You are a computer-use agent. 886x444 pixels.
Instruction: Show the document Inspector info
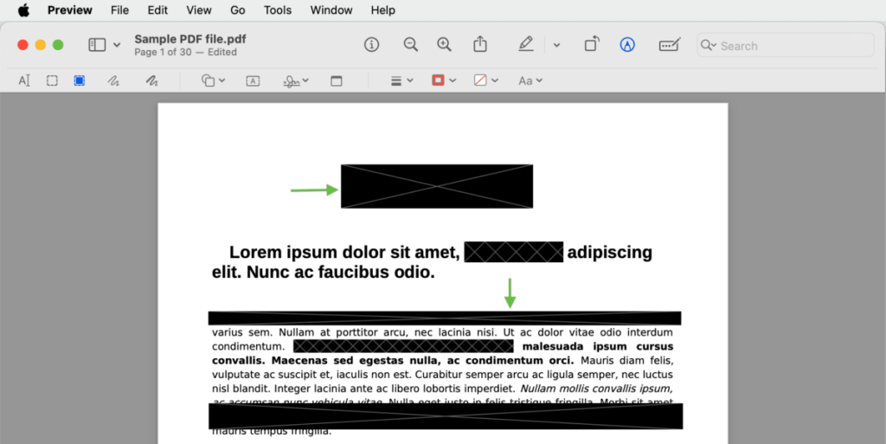tap(371, 45)
